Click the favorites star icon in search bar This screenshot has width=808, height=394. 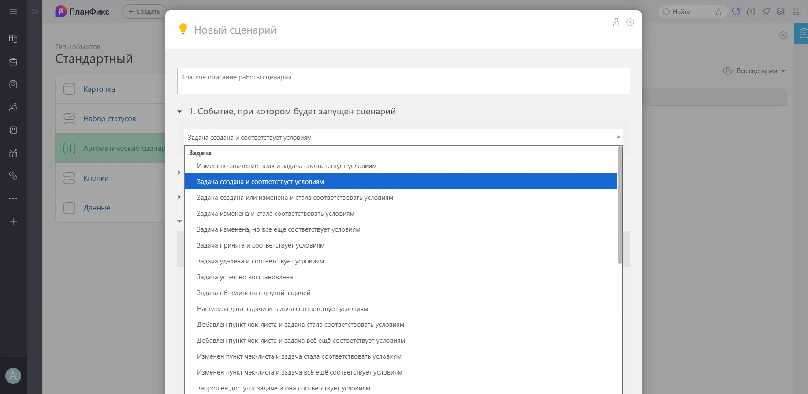pyautogui.click(x=719, y=12)
